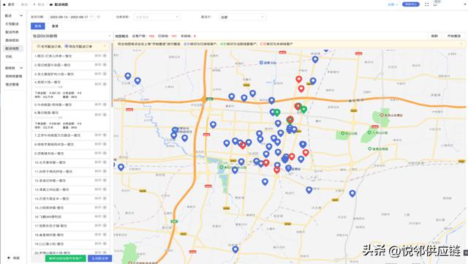Close the yellow hint banner above map
The width and height of the screenshot is (468, 264).
pos(461,44)
